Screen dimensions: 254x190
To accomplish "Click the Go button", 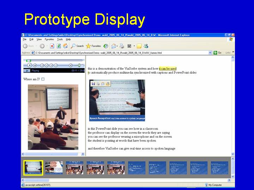I will 217,53.
